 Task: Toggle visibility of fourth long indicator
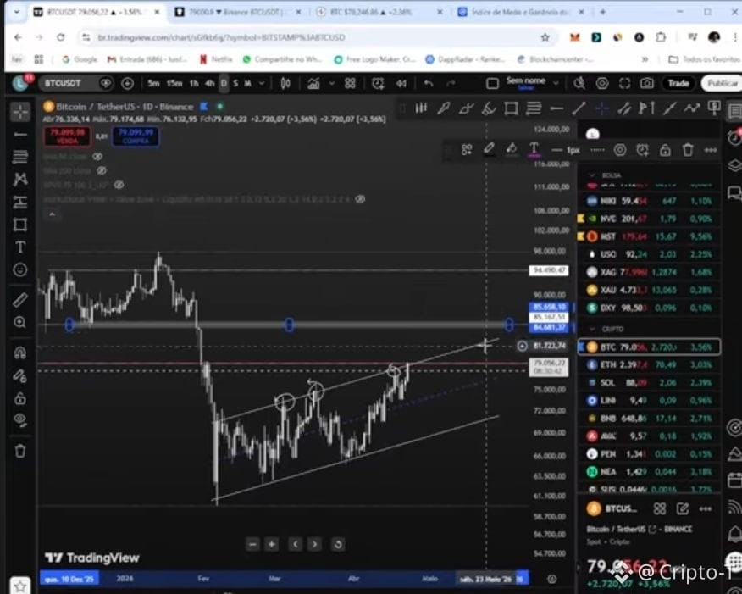click(360, 199)
